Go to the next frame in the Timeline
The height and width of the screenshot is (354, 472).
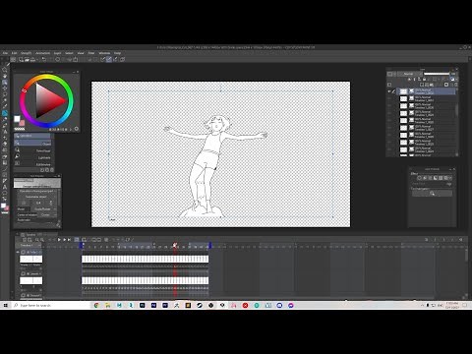[65, 240]
